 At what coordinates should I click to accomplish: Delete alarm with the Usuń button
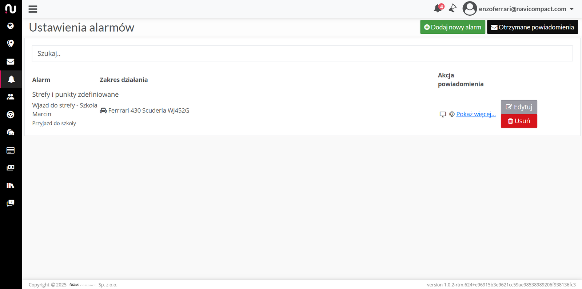point(519,121)
